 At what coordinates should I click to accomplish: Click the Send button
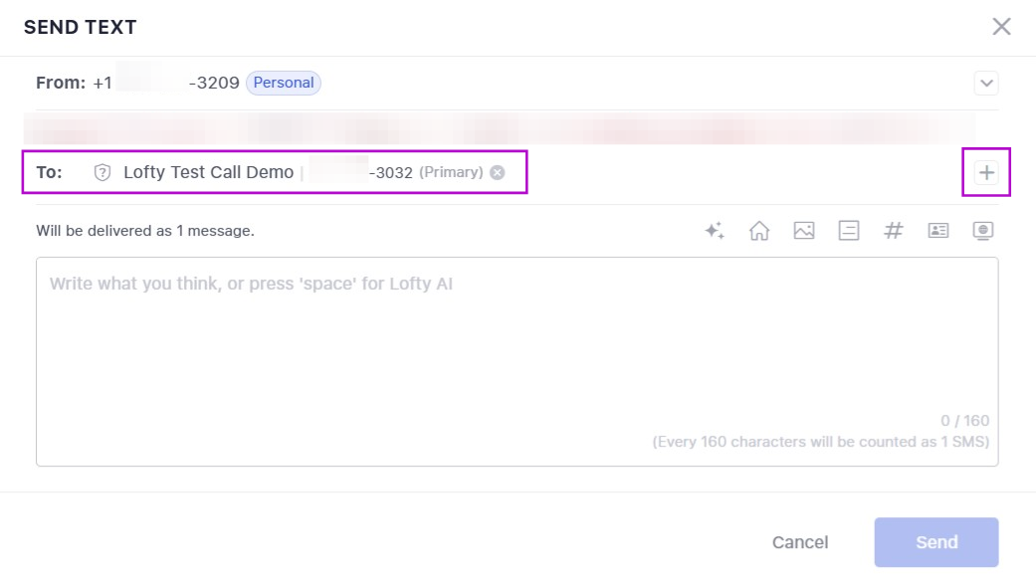(935, 542)
